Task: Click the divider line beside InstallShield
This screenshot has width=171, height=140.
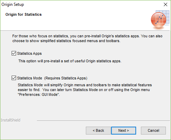Action: tap(103, 120)
